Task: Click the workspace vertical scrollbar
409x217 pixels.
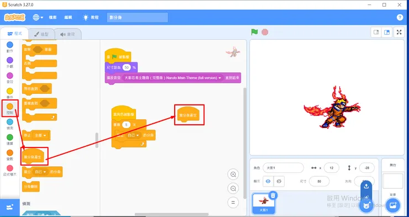Action: (x=245, y=143)
